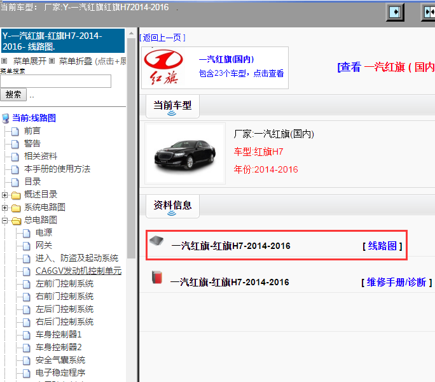This screenshot has height=382, width=435.
Task: Click the 返回上一页 link
Action: 162,38
